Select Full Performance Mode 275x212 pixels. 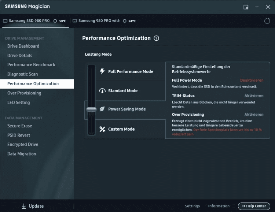[131, 71]
